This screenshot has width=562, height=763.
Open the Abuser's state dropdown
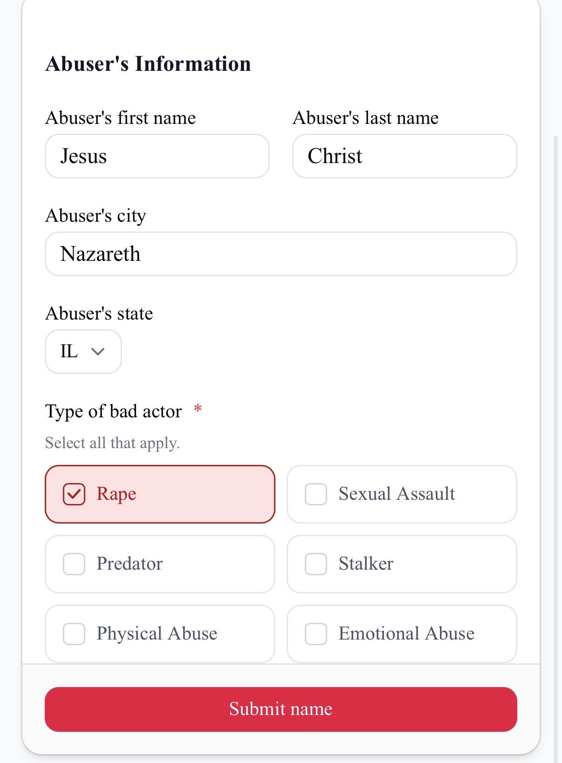pos(83,352)
